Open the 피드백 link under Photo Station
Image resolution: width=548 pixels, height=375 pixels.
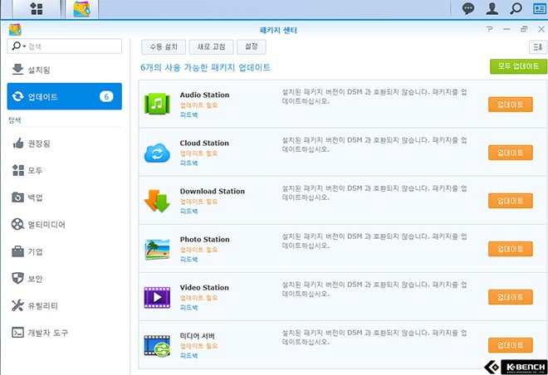pyautogui.click(x=188, y=259)
